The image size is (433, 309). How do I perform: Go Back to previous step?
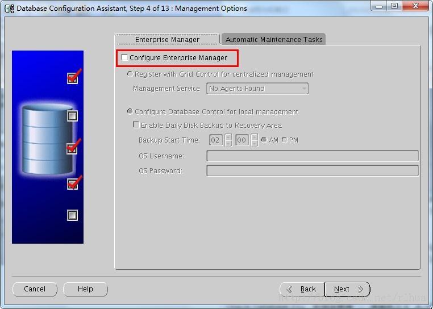point(302,289)
